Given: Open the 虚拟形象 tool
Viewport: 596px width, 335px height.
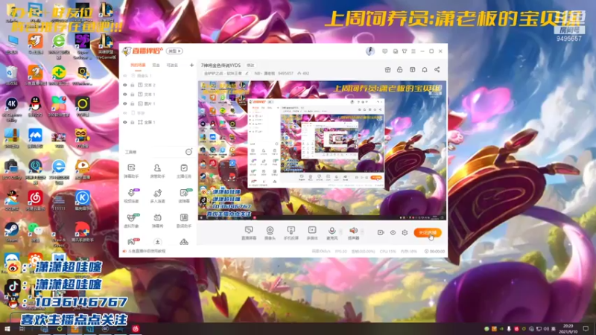Looking at the screenshot, I should 131,220.
